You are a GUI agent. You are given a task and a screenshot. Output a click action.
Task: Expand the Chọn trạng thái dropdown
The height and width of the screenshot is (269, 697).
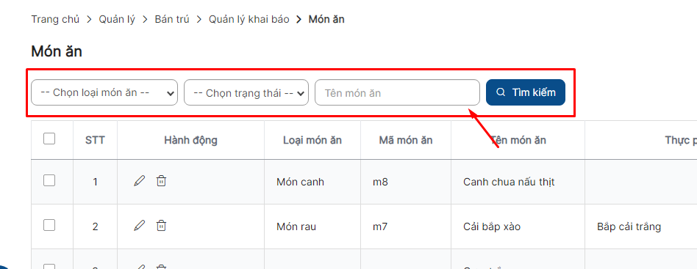coord(246,92)
